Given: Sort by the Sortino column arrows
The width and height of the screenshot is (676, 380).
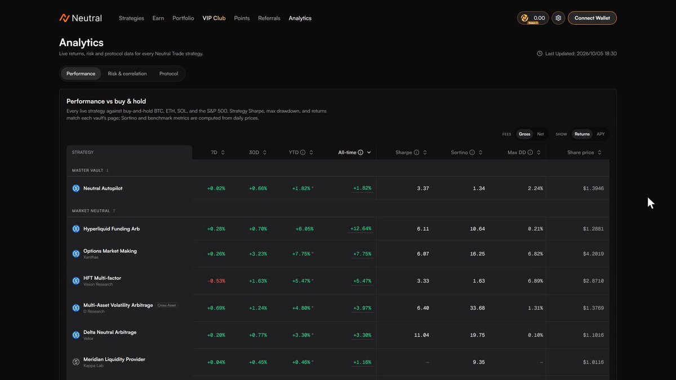Looking at the screenshot, I should pos(481,153).
